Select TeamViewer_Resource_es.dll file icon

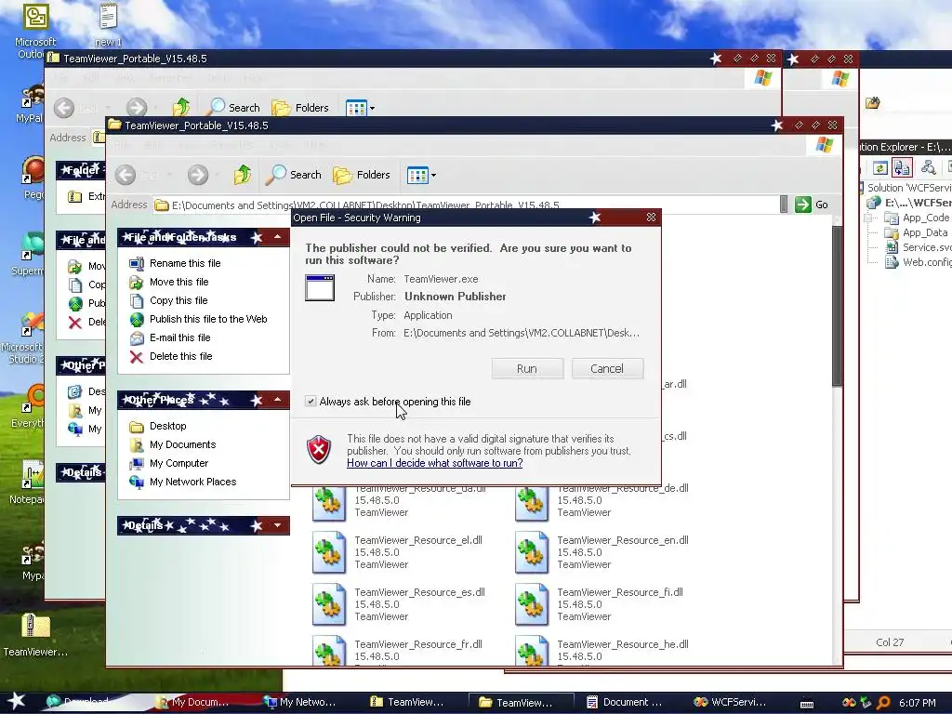(x=328, y=604)
